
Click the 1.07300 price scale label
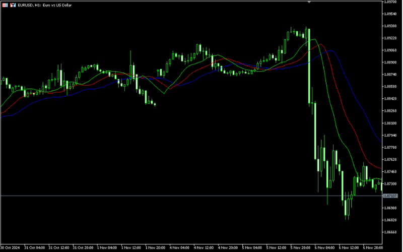pyautogui.click(x=390, y=183)
